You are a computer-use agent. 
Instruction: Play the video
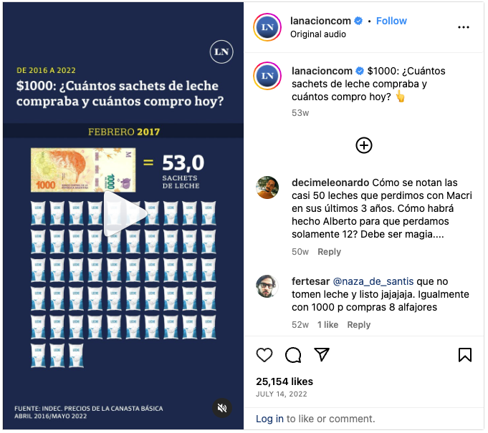[x=125, y=214]
